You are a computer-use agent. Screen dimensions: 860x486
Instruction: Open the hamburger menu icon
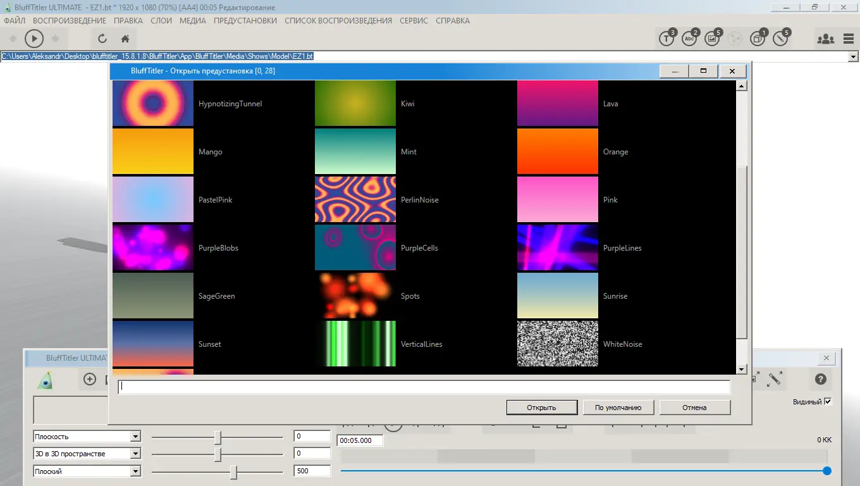coord(849,39)
